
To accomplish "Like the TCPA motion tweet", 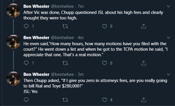I will (105, 63).
